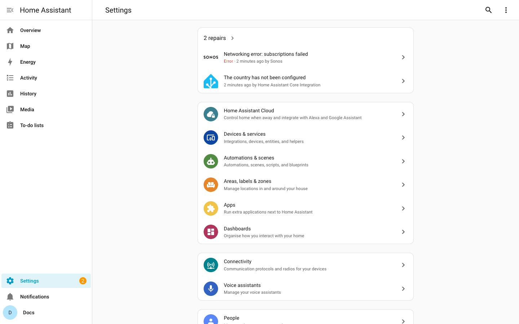Collapse the sidebar with the menu icon
The width and height of the screenshot is (519, 324).
tap(10, 10)
